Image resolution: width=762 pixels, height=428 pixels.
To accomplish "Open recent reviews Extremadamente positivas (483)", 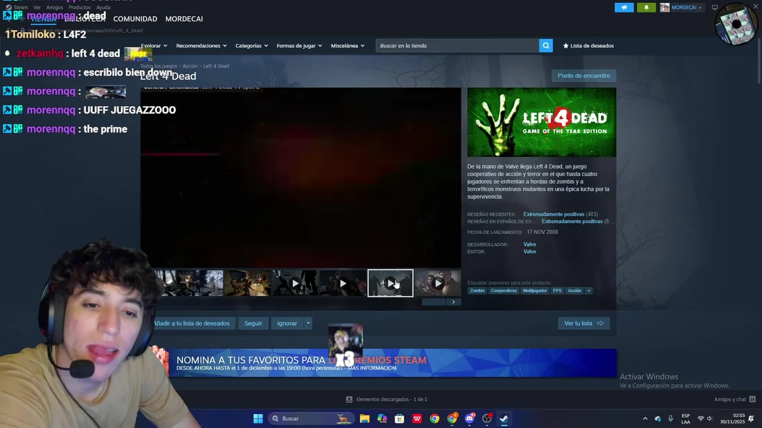I will [560, 214].
